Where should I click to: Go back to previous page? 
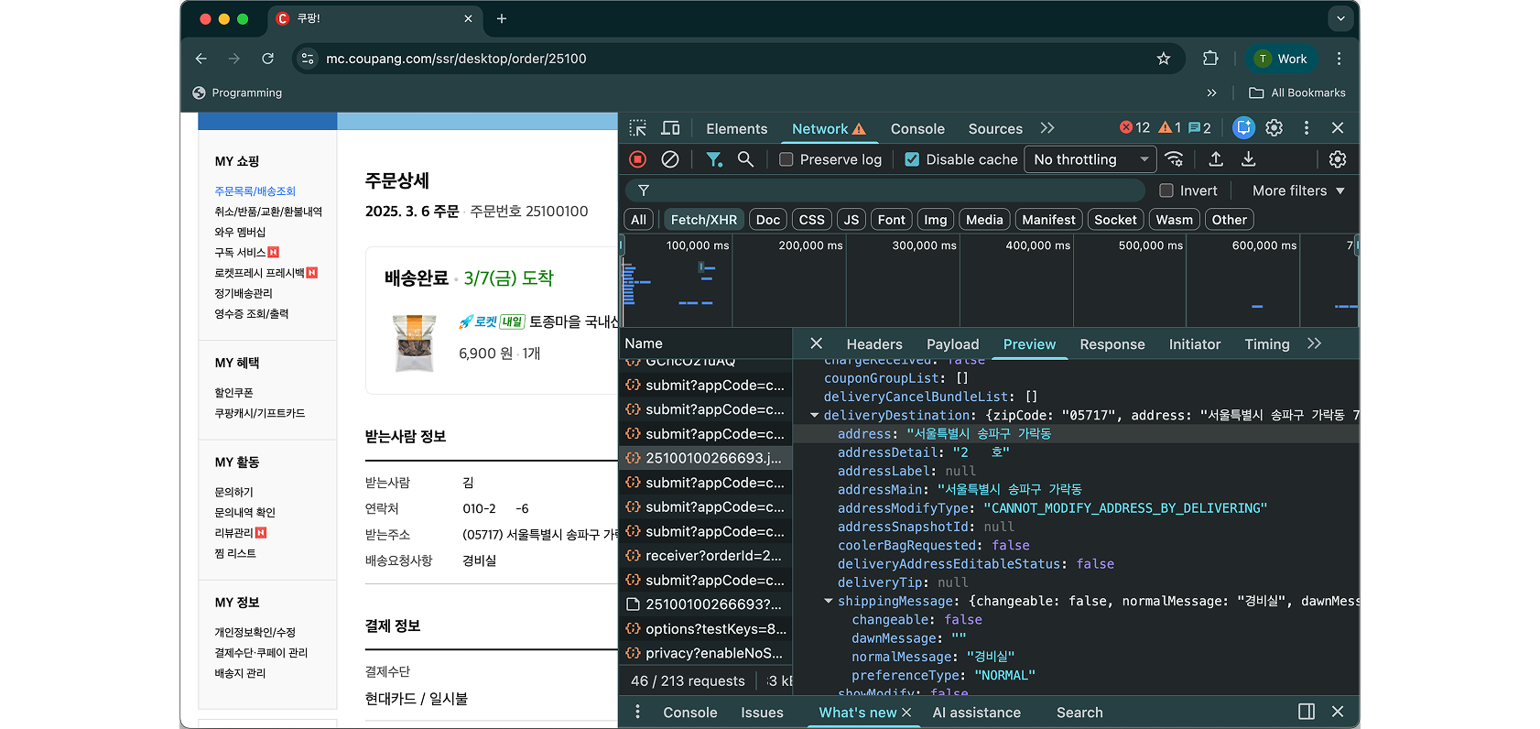(201, 59)
